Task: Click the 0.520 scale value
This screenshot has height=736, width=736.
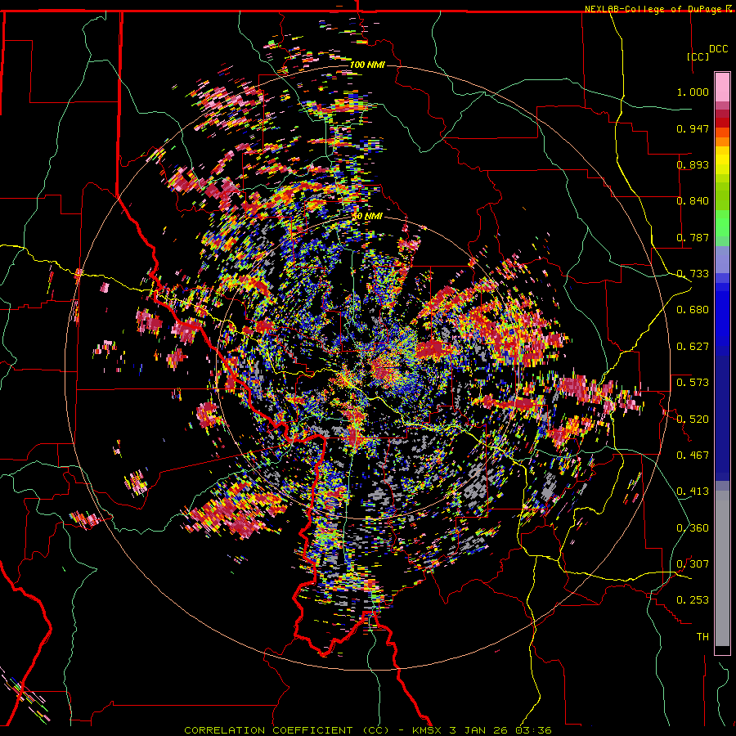Action: (x=693, y=420)
